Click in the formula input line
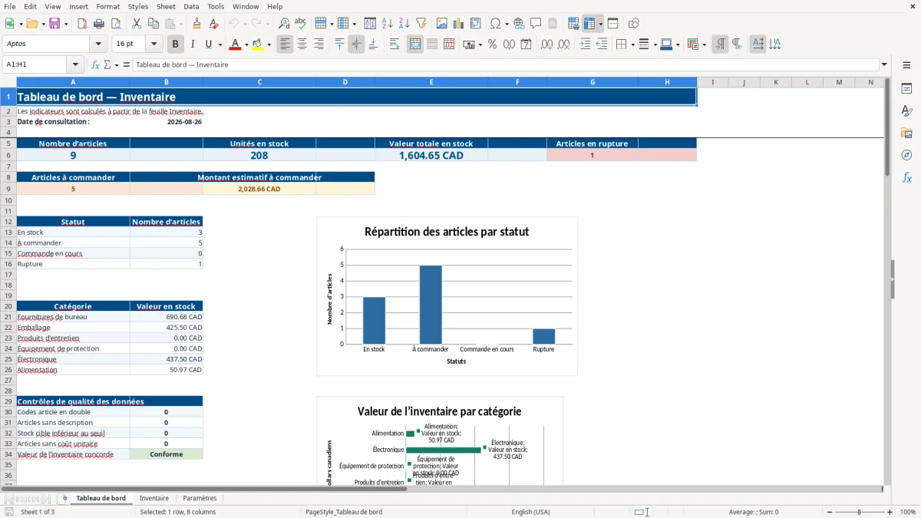 [505, 64]
